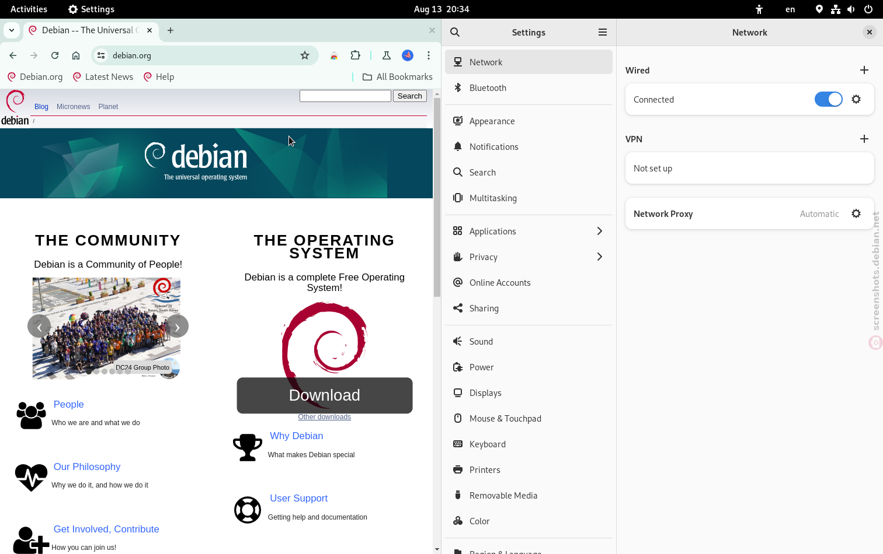Open the Planet link
The width and height of the screenshot is (883, 554).
click(x=108, y=107)
